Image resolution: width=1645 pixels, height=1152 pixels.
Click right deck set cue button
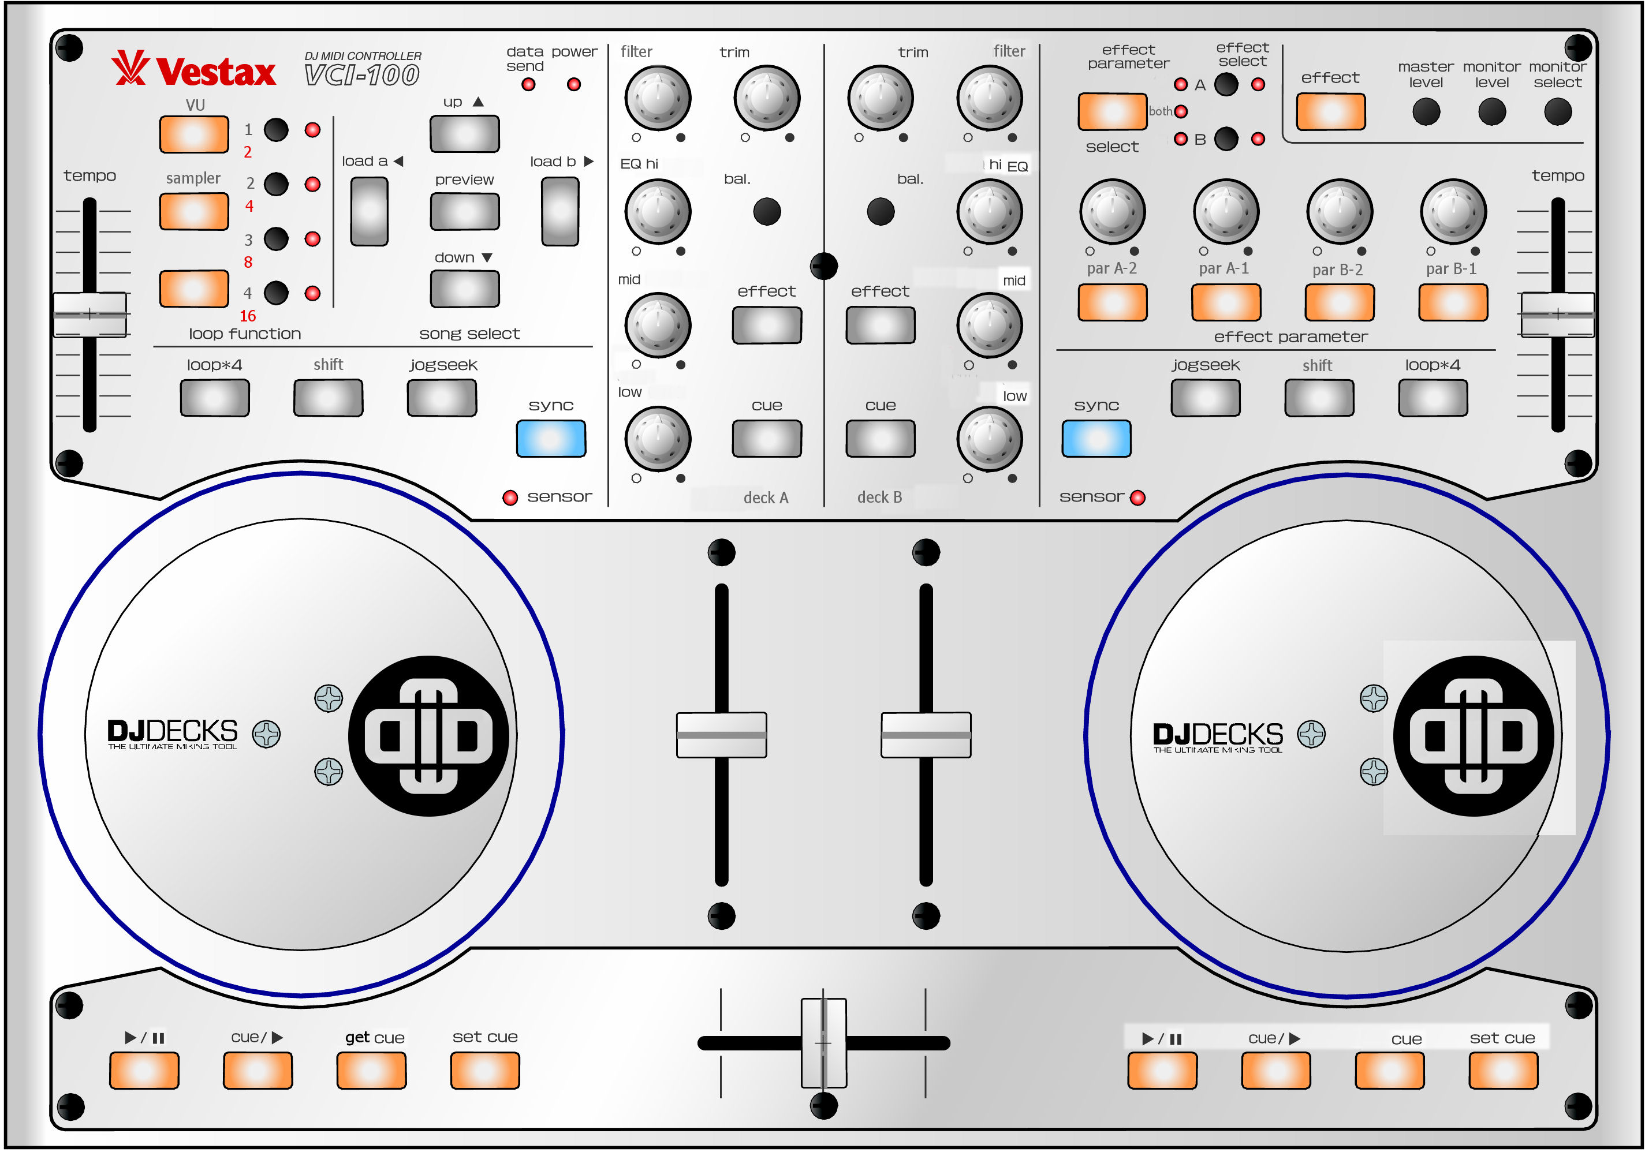[x=1503, y=1071]
